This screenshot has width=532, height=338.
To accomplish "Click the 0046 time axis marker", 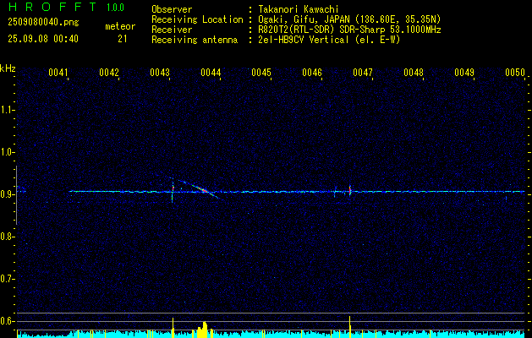I will pyautogui.click(x=312, y=73).
